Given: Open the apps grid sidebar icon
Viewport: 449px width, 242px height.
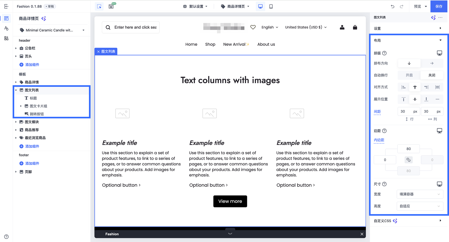Looking at the screenshot, I should click(6, 38).
